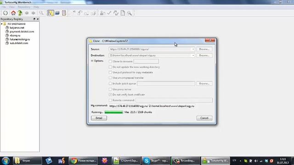The width and height of the screenshot is (294, 165).
Task: Show hidden system tray icons arrow
Action: pyautogui.click(x=240, y=161)
